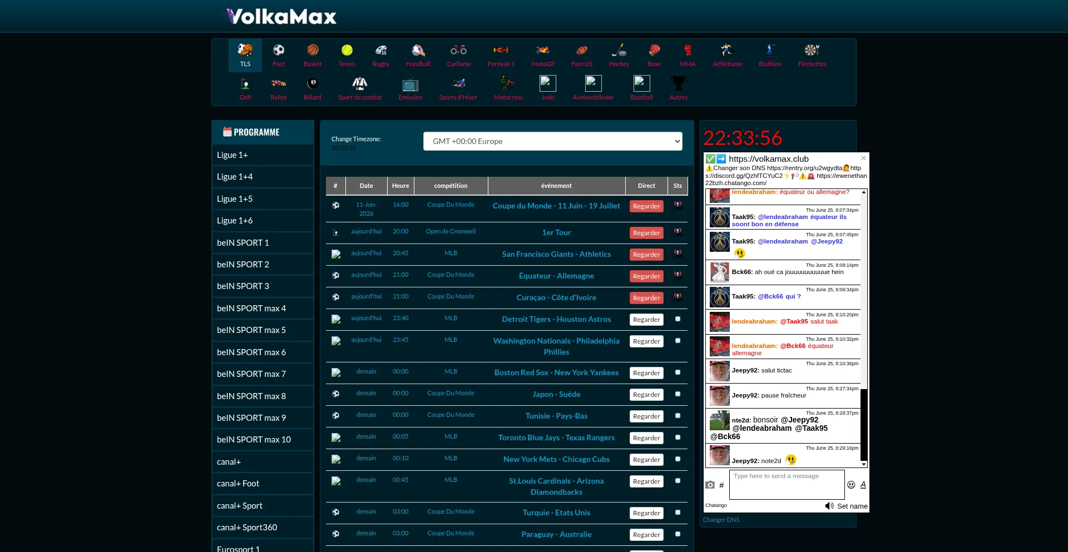
Task: Click Regarder for San Francisco Giants - Athletics
Action: tap(646, 255)
